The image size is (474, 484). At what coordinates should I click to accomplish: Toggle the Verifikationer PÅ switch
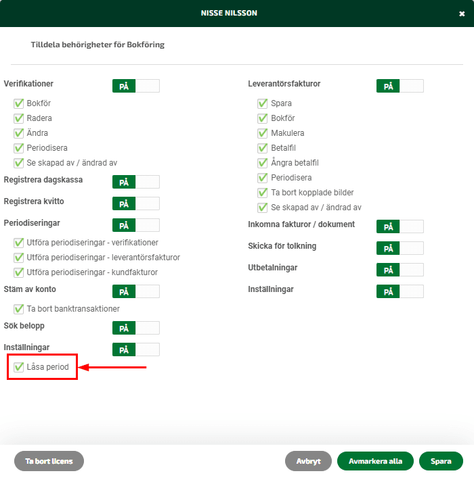click(136, 86)
